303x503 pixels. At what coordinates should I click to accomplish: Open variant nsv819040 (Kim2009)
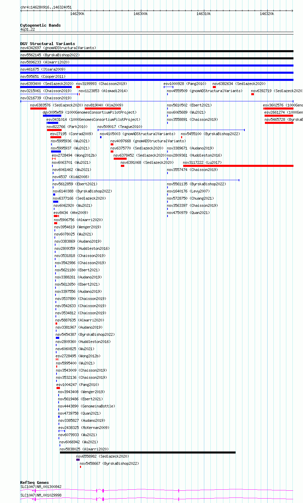click(x=104, y=105)
